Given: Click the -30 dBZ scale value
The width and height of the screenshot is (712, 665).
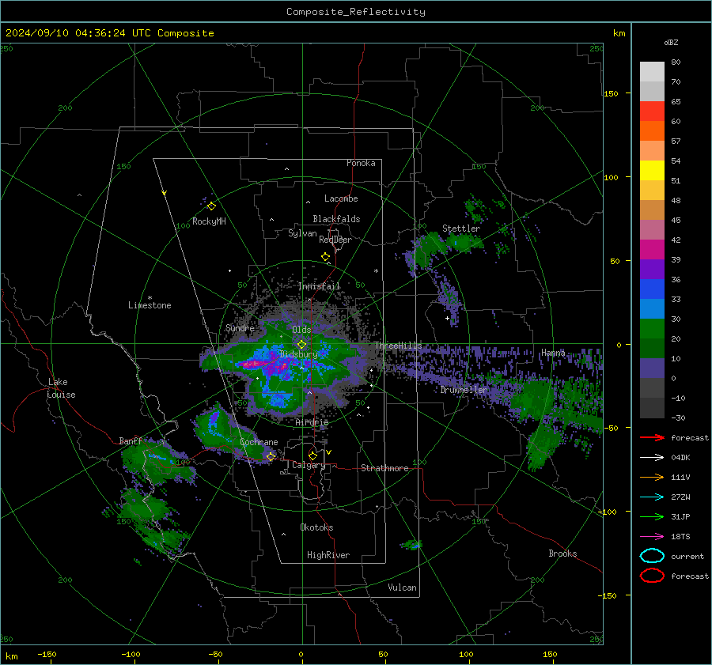Looking at the screenshot, I should pyautogui.click(x=678, y=418).
